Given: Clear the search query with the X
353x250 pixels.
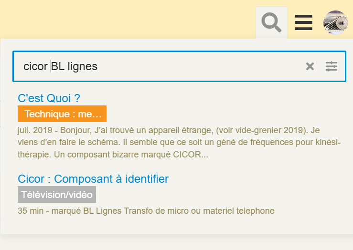Looking at the screenshot, I should pyautogui.click(x=310, y=66).
